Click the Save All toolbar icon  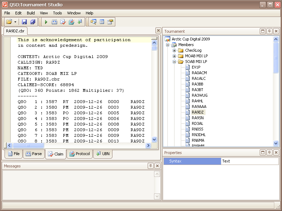pos(32,22)
